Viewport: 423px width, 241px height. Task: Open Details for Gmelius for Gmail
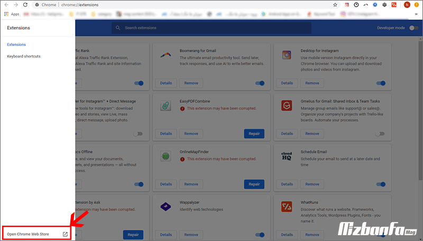[287, 134]
